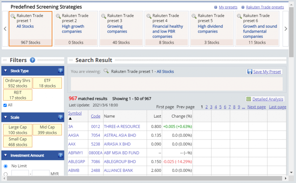This screenshot has width=296, height=183.
Task: Select the No Limit investment amount option
Action: coord(6,166)
